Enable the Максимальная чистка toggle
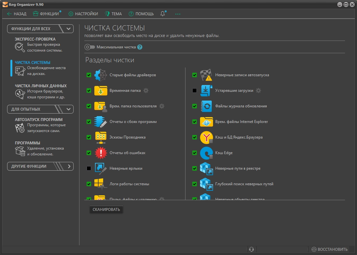 coord(89,47)
